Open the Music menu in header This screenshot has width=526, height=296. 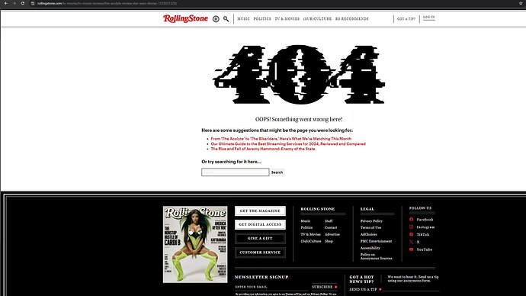(x=243, y=19)
